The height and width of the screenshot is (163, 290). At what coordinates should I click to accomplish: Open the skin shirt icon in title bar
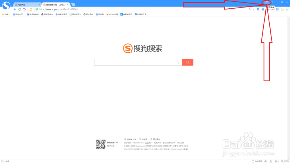click(x=272, y=2)
